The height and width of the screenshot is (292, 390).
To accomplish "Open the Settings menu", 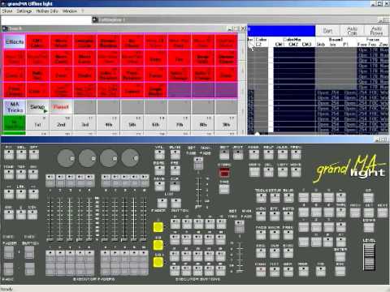I will [24, 11].
